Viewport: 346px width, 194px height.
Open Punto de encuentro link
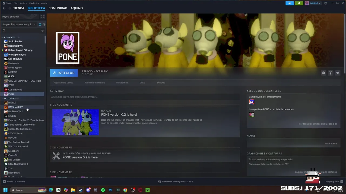pyautogui.click(x=95, y=82)
